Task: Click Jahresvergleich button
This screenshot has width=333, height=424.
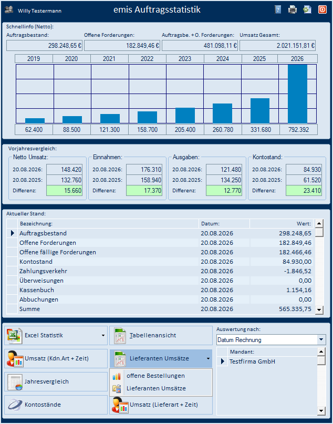Action: (56, 382)
